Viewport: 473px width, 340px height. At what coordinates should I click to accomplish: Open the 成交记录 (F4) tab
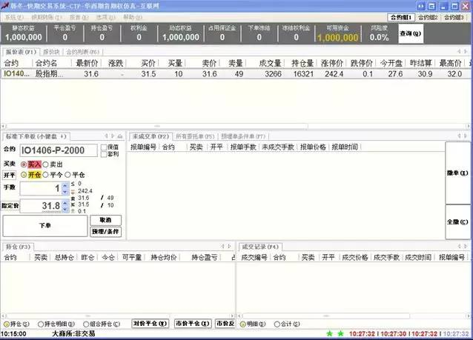click(x=260, y=247)
